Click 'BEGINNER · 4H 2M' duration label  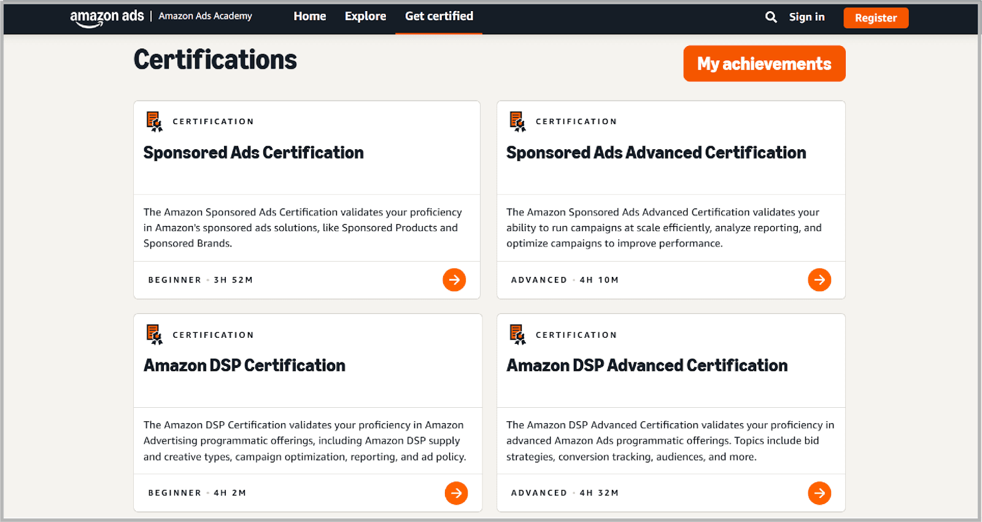click(197, 493)
